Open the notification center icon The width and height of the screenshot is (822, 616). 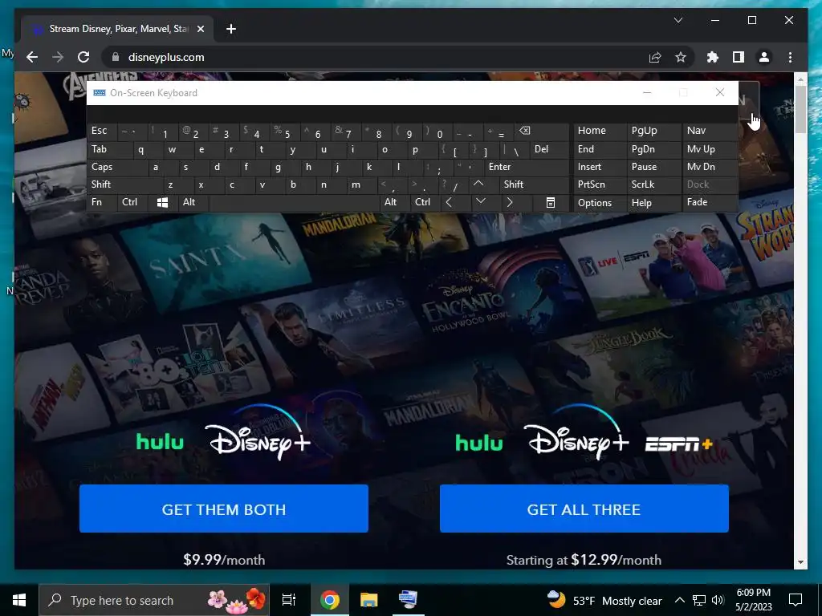pyautogui.click(x=796, y=600)
